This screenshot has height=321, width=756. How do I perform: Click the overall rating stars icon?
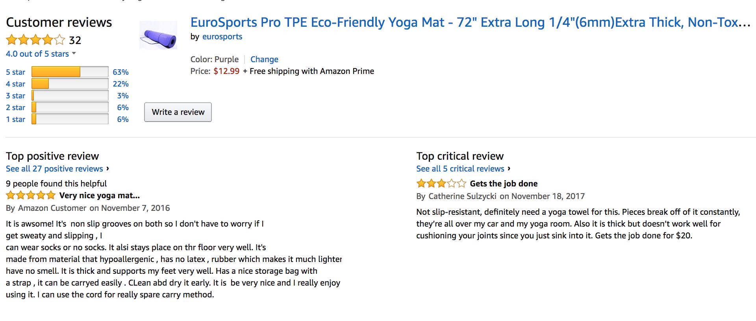pyautogui.click(x=35, y=40)
